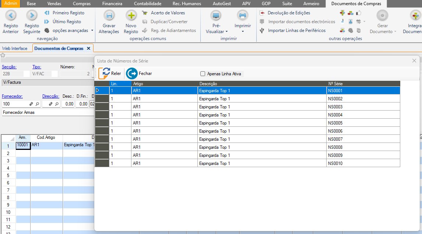Screen dimensions: 422x234
Task: Switch to the Web Interface tab
Action: click(x=15, y=48)
